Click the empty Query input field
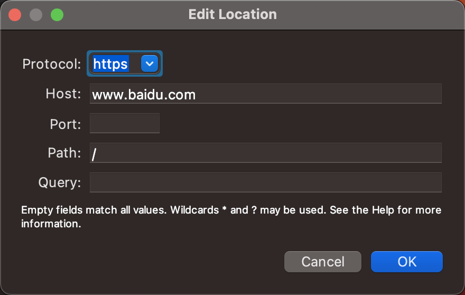 tap(265, 183)
